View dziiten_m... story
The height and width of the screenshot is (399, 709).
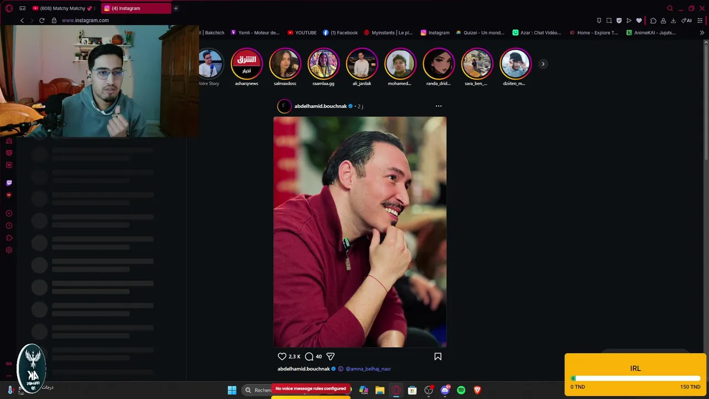[x=515, y=64]
